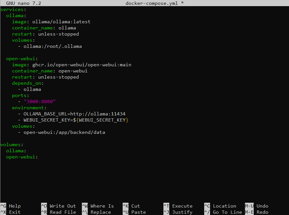Click the ^J Justify shortcut

pyautogui.click(x=178, y=212)
